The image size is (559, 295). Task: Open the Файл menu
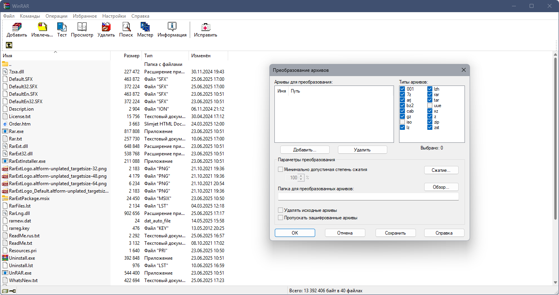(9, 16)
